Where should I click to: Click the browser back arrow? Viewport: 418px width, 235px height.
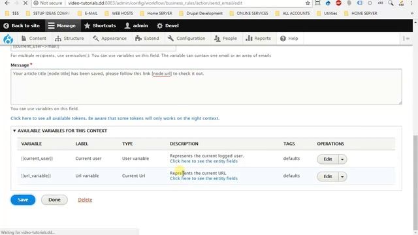click(7, 3)
